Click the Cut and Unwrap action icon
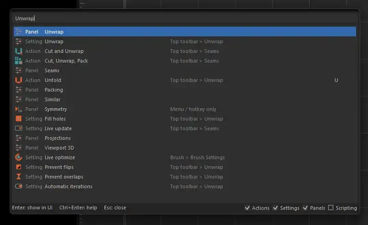Image resolution: width=368 pixels, height=225 pixels. [x=18, y=51]
